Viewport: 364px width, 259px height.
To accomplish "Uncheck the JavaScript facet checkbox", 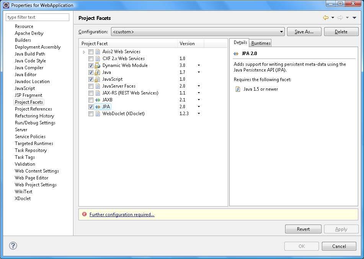I will pos(91,79).
